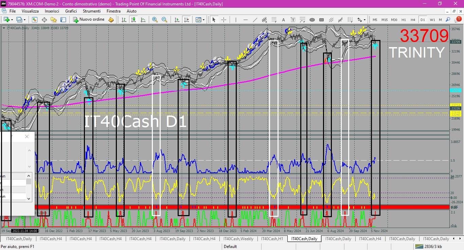Toggle the Market Watch panel

click(x=35, y=20)
